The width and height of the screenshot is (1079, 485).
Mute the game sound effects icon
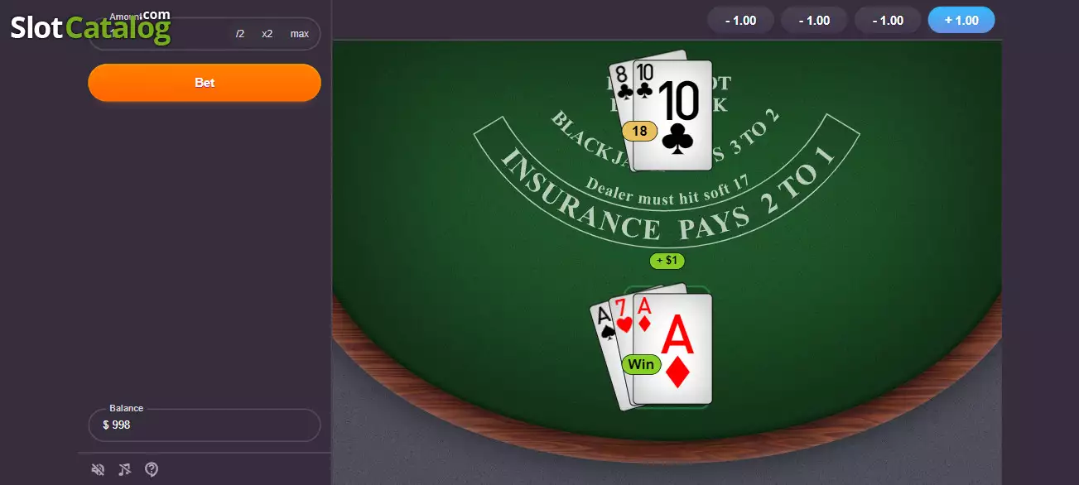(98, 470)
